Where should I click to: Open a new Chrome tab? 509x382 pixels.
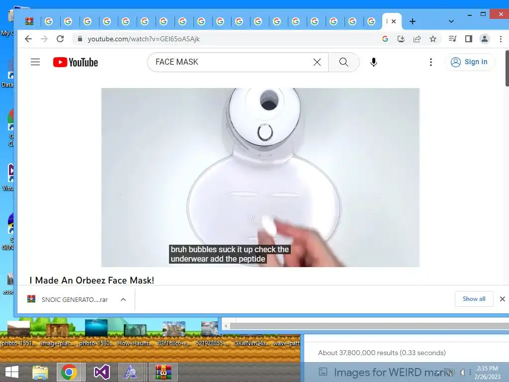point(412,21)
